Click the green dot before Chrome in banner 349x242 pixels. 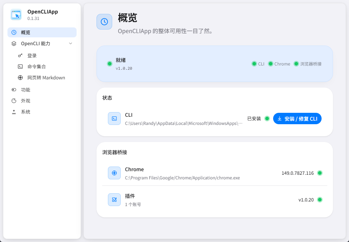click(270, 64)
